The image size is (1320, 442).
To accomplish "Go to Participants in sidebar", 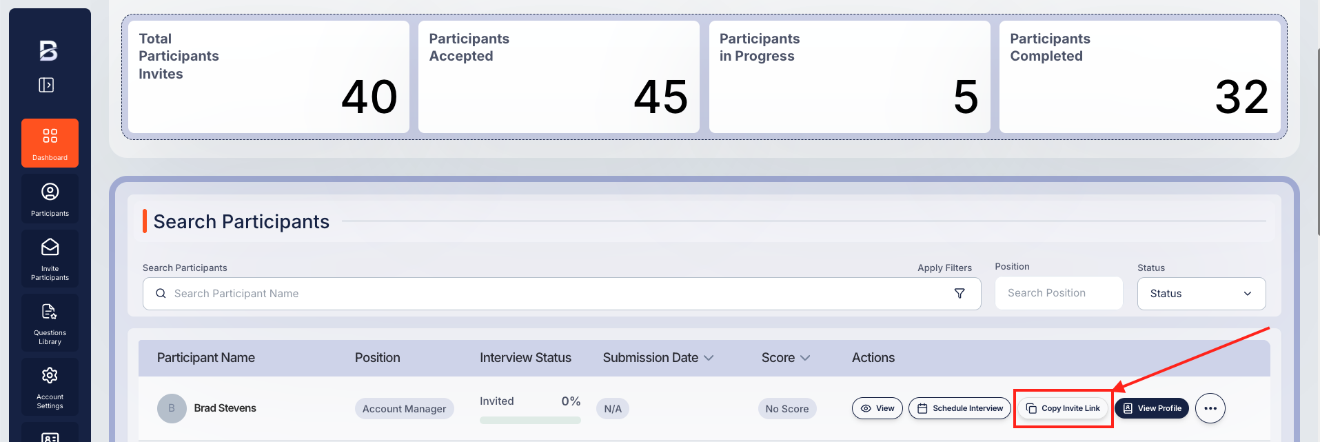I will point(50,199).
